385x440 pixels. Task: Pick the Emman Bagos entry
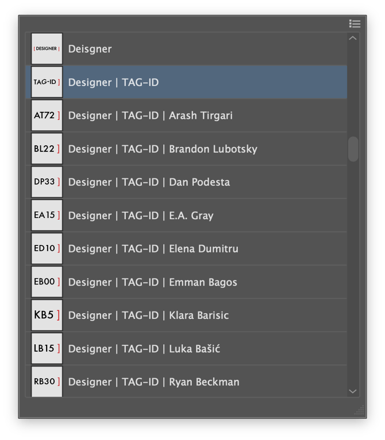(203, 282)
